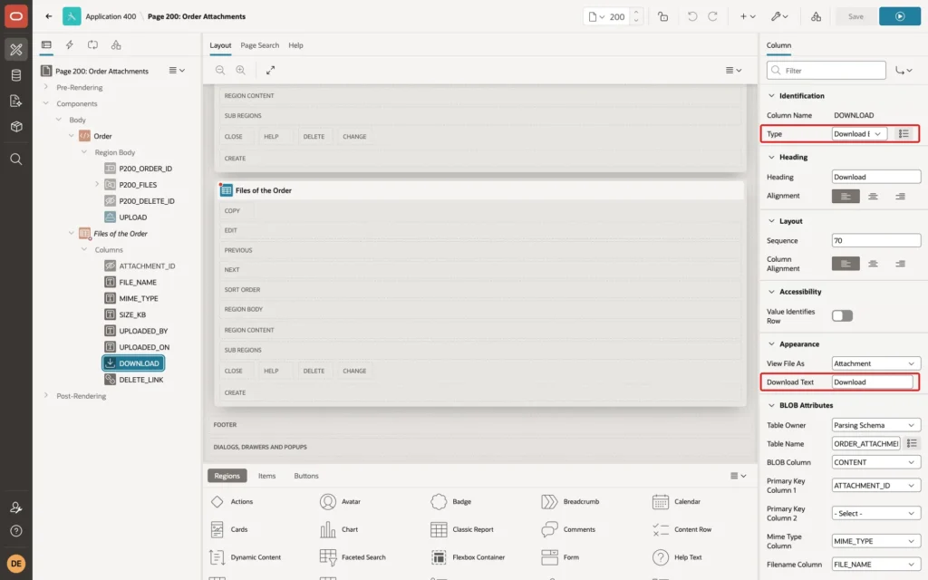Image resolution: width=928 pixels, height=580 pixels.
Task: Open the View File As dropdown
Action: (x=876, y=363)
